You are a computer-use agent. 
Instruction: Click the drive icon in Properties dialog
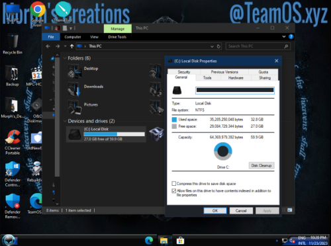coord(177,91)
